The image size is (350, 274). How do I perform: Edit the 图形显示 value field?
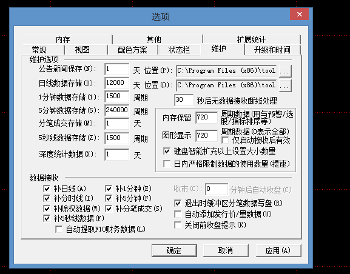click(x=206, y=136)
